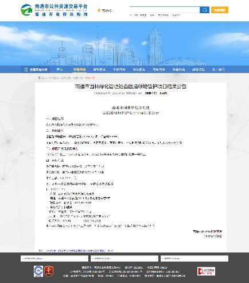Click the font-size option under the article title
Viewport: 249px width, 283px height.
click(x=151, y=93)
